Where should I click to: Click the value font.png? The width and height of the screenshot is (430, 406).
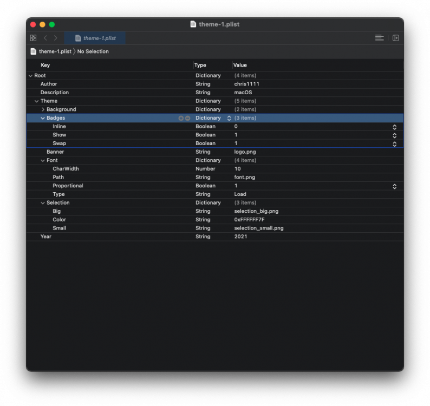[245, 177]
